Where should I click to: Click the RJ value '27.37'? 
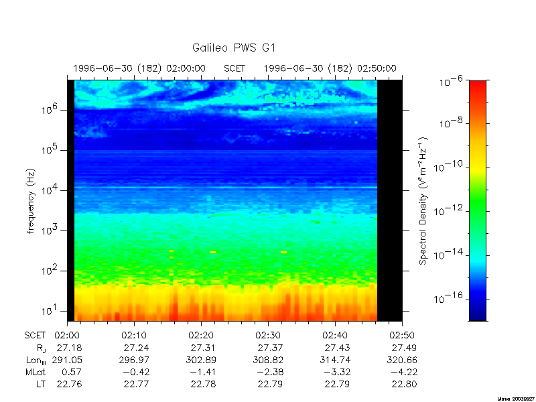tap(271, 348)
